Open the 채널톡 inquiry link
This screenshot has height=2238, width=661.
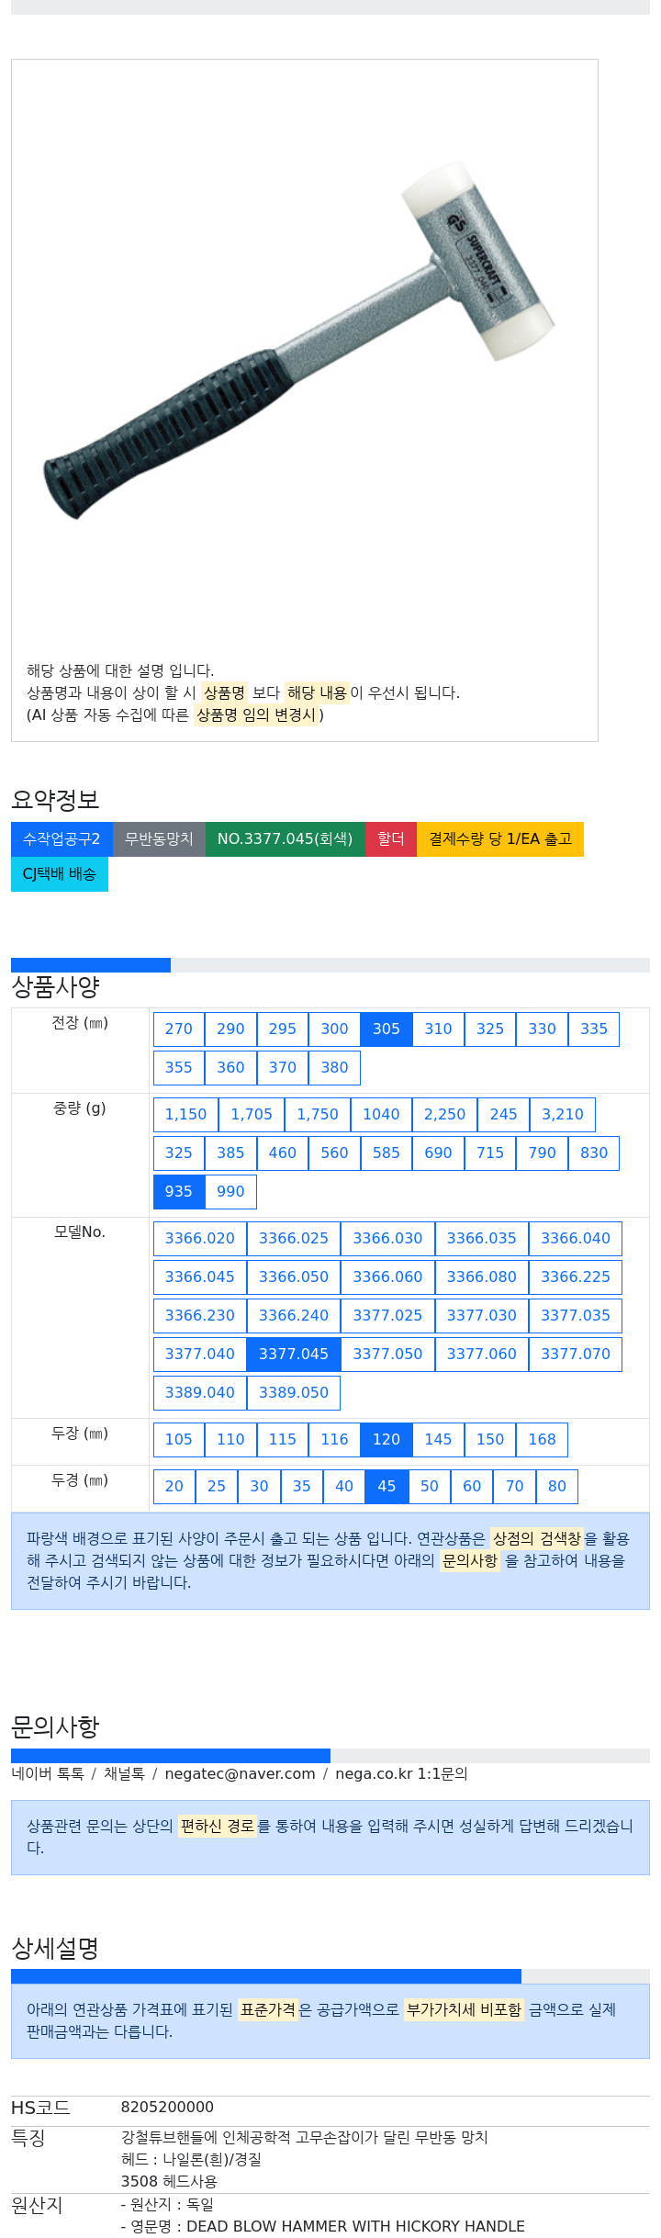click(x=124, y=1774)
